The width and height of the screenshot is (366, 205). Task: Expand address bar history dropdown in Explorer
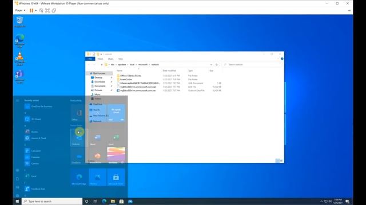[x=211, y=64]
